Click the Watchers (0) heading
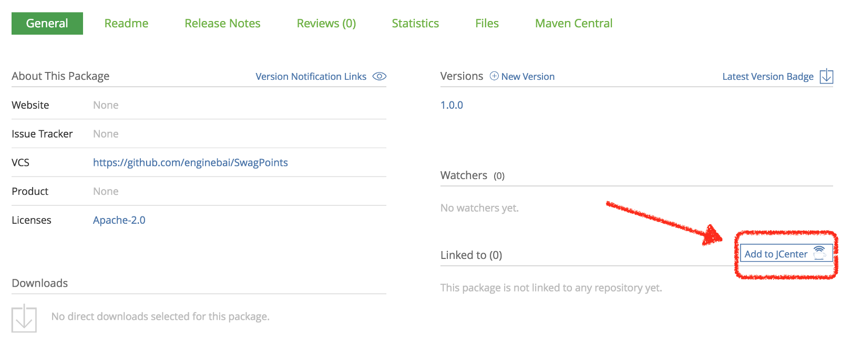This screenshot has width=841, height=343. tap(473, 175)
